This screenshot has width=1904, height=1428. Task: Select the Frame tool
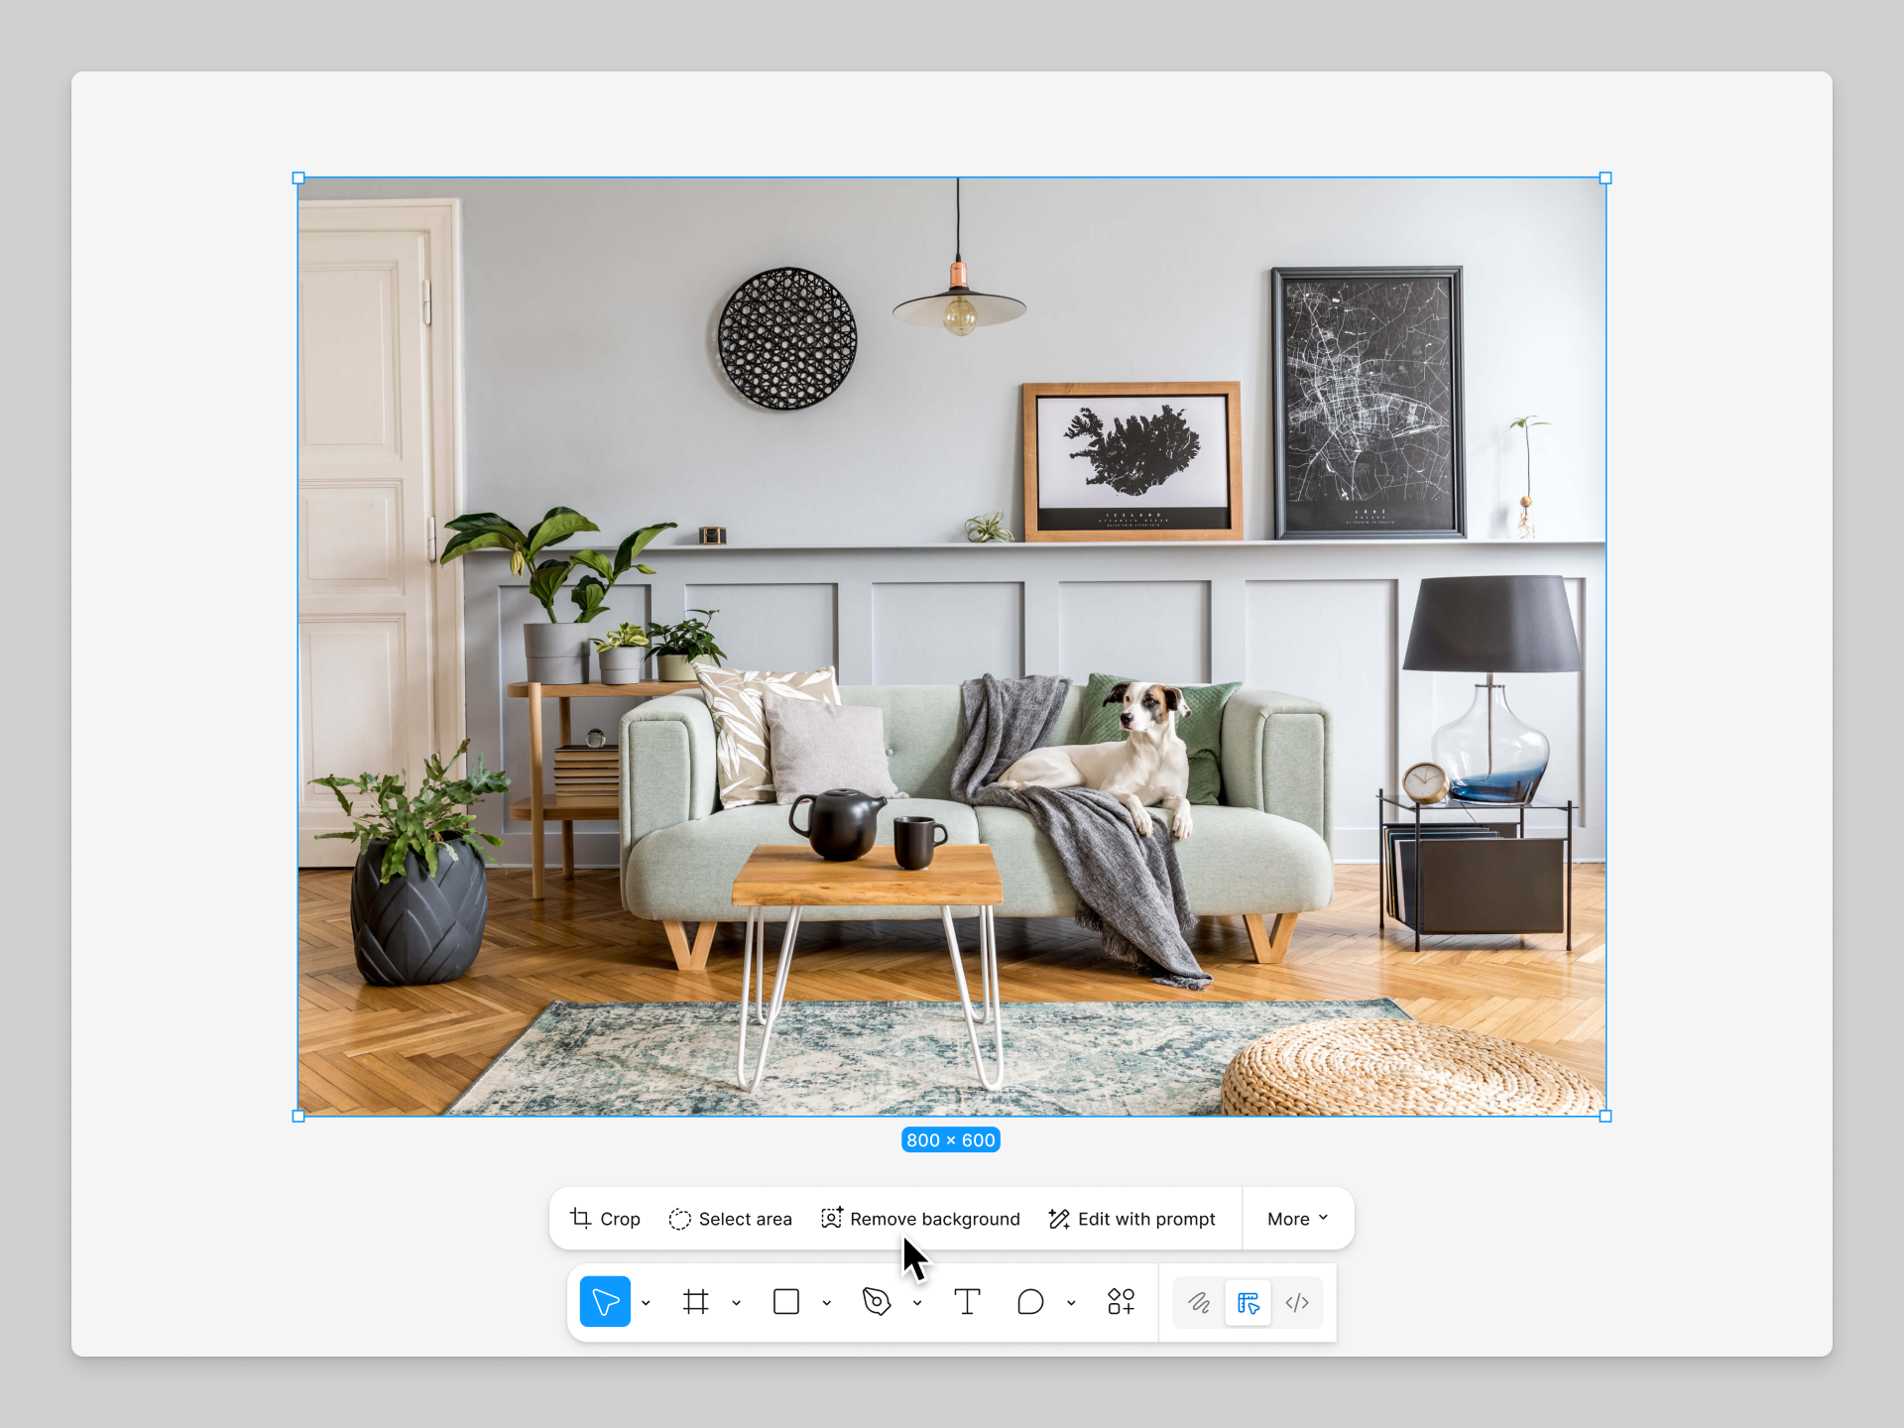tap(695, 1302)
